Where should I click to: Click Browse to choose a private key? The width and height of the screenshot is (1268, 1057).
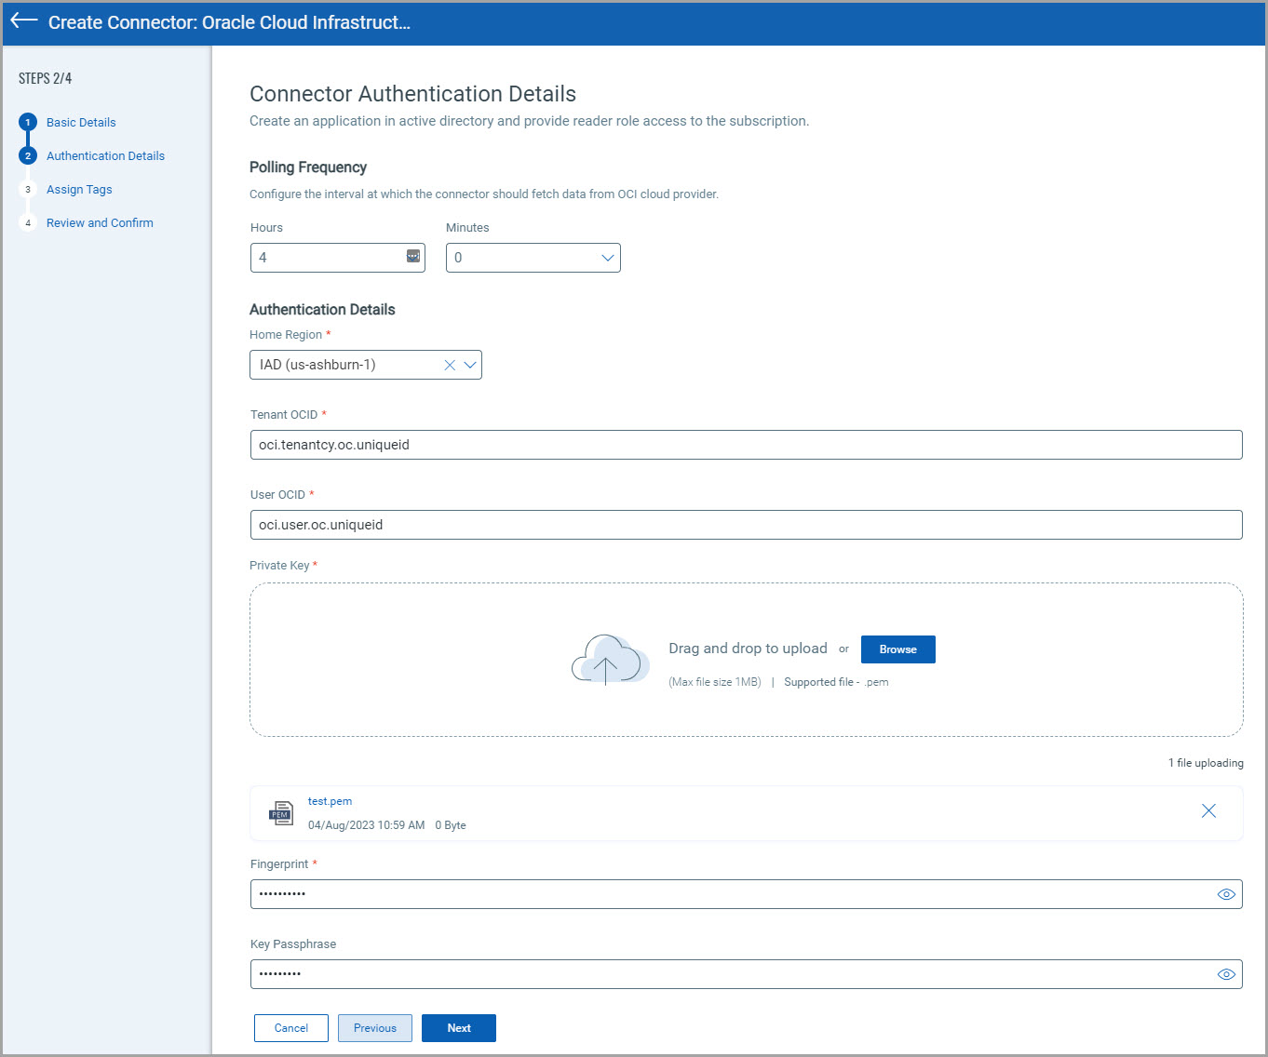point(897,649)
